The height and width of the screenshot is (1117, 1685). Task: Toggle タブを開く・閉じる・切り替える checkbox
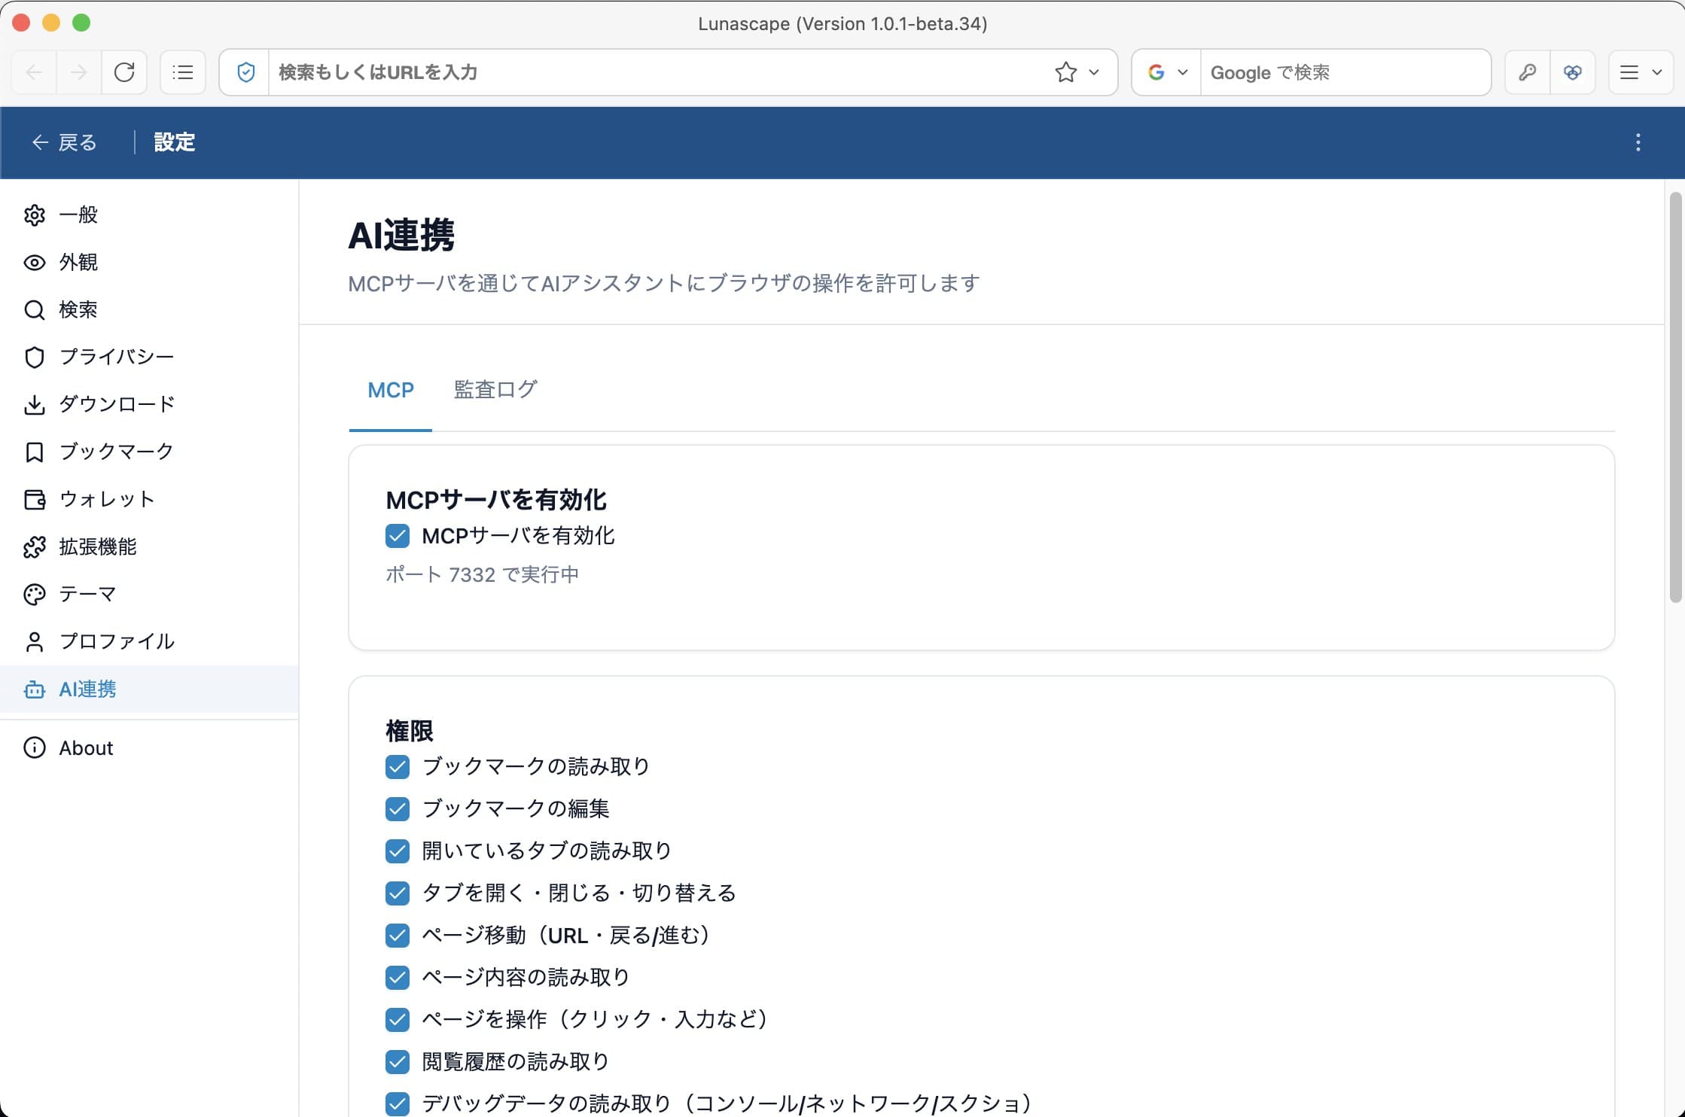click(398, 893)
